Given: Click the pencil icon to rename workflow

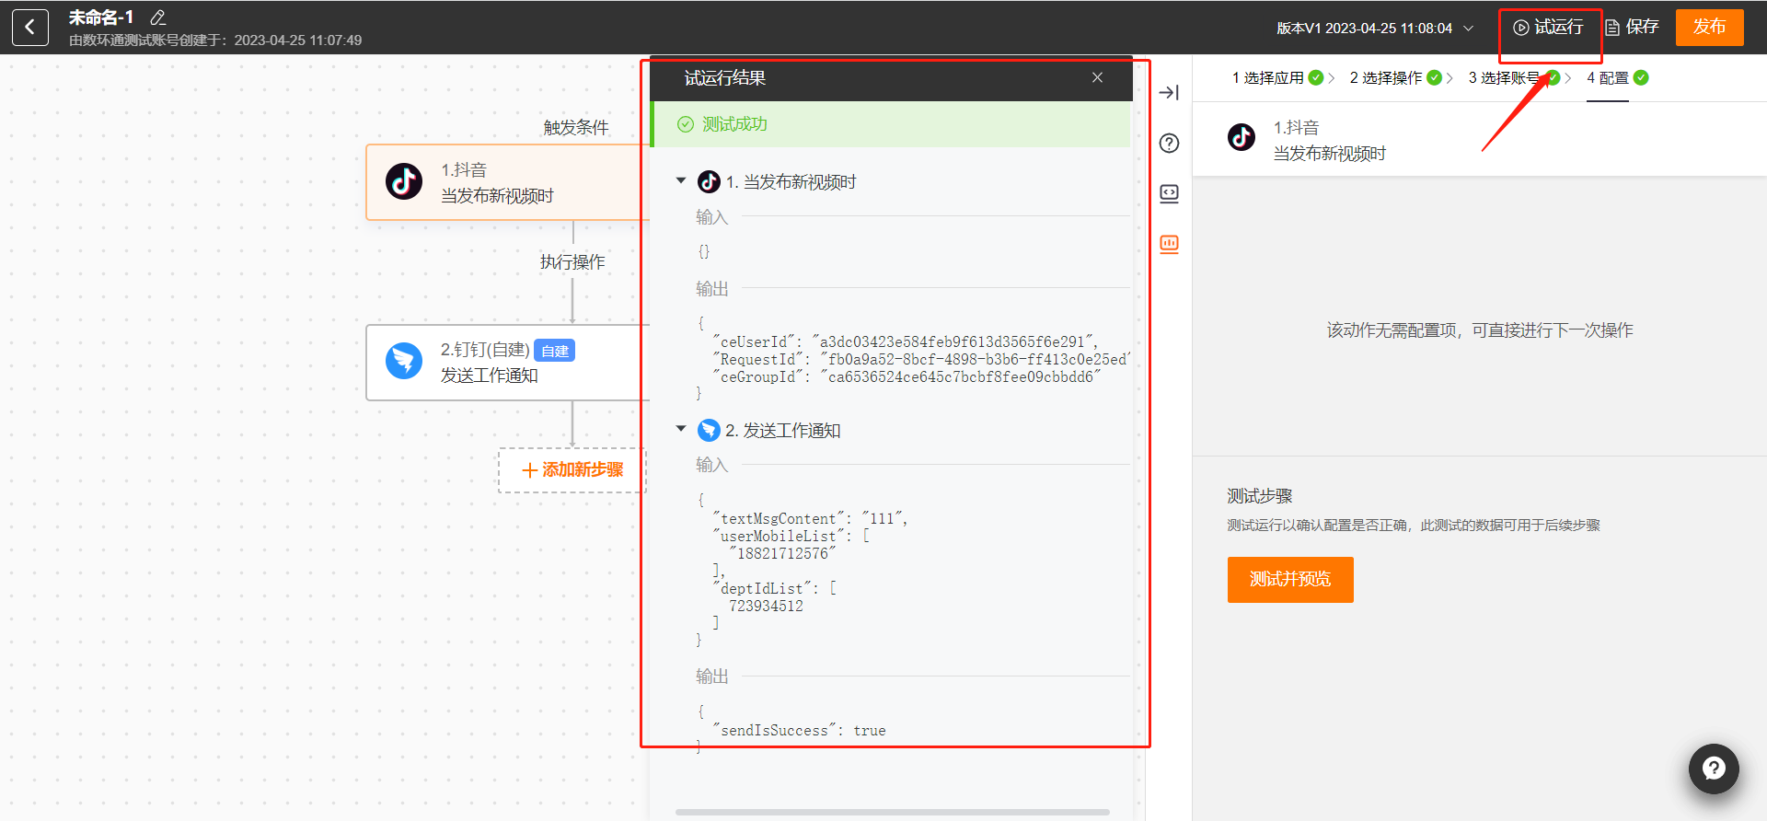Looking at the screenshot, I should click(x=158, y=17).
